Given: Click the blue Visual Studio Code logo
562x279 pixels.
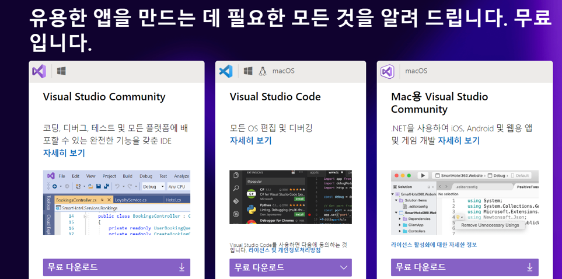Looking at the screenshot, I should (225, 71).
